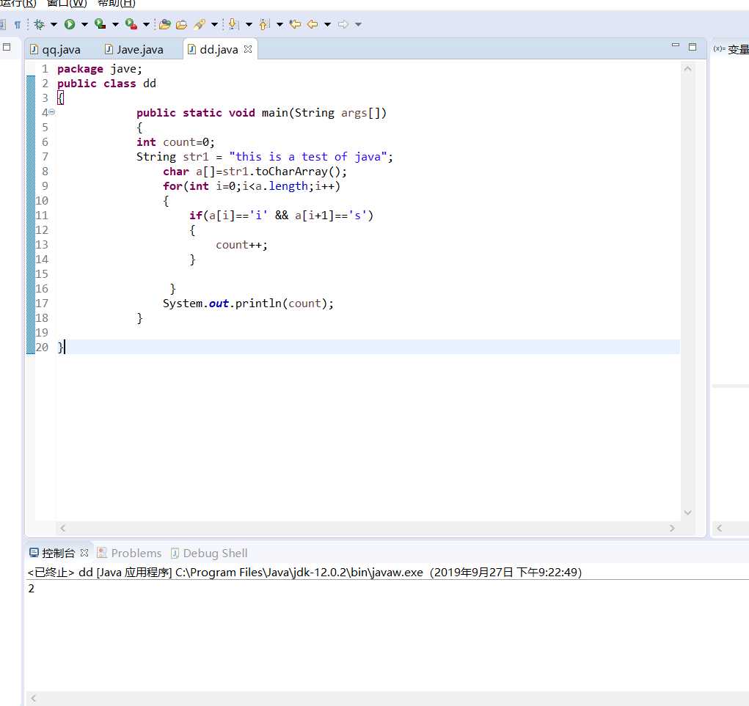Click the Last Edit Location icon

(x=295, y=24)
